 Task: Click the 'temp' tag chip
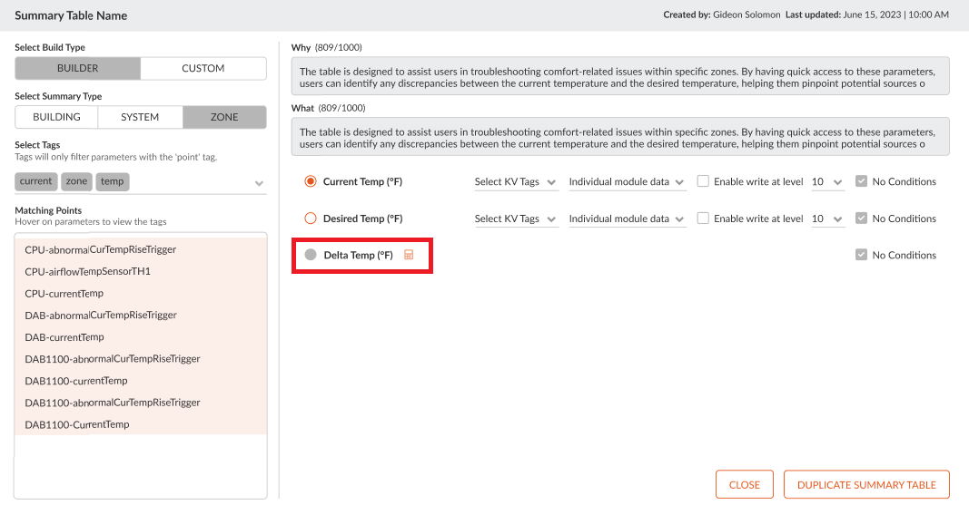click(113, 181)
